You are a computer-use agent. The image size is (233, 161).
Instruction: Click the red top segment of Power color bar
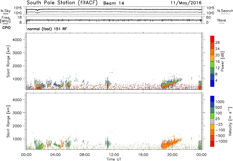click(212, 39)
